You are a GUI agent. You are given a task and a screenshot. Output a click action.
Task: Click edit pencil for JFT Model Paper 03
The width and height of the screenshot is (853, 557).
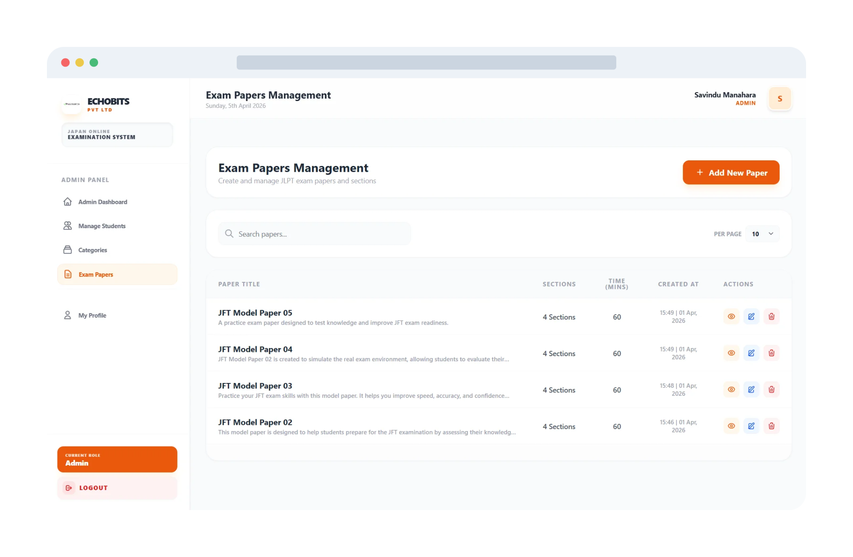pyautogui.click(x=751, y=389)
